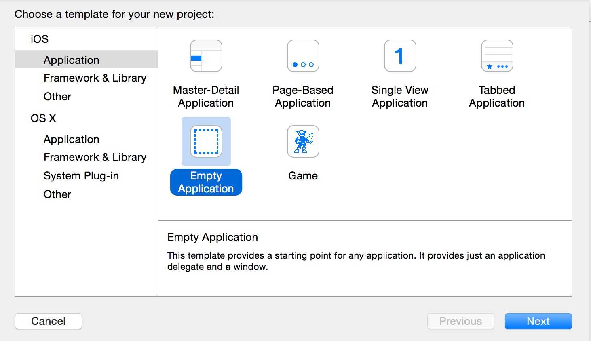591x341 pixels.
Task: Cancel the new project dialog
Action: [x=49, y=321]
